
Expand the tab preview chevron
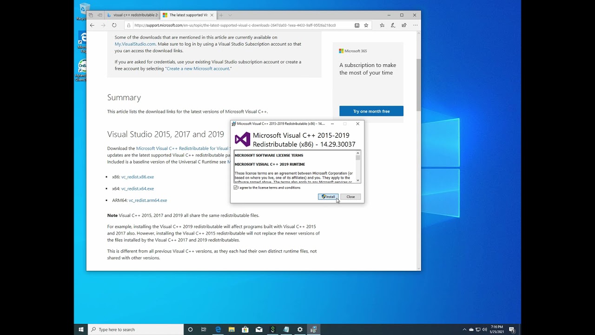tap(230, 15)
